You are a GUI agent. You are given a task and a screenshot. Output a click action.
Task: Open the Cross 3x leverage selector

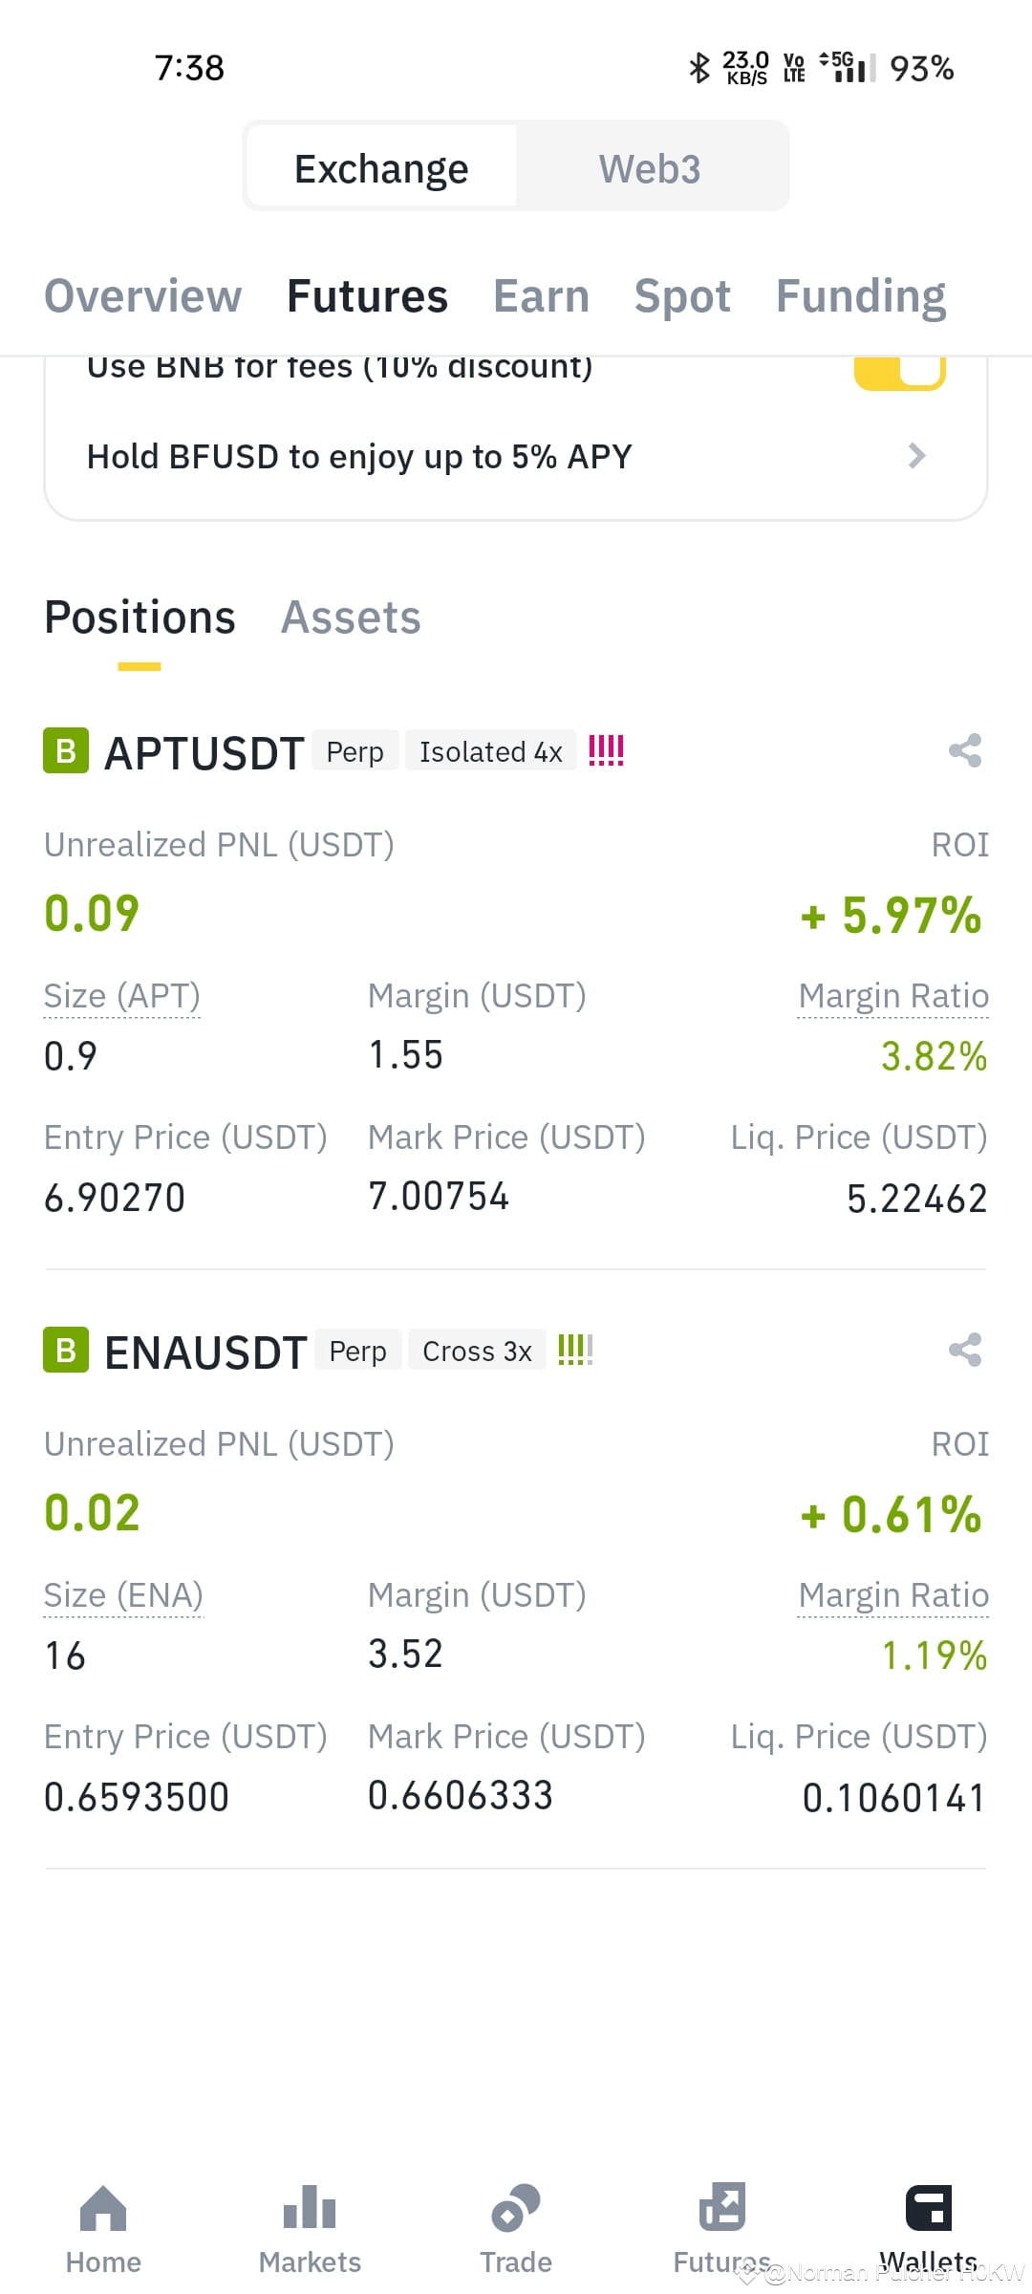(x=477, y=1351)
